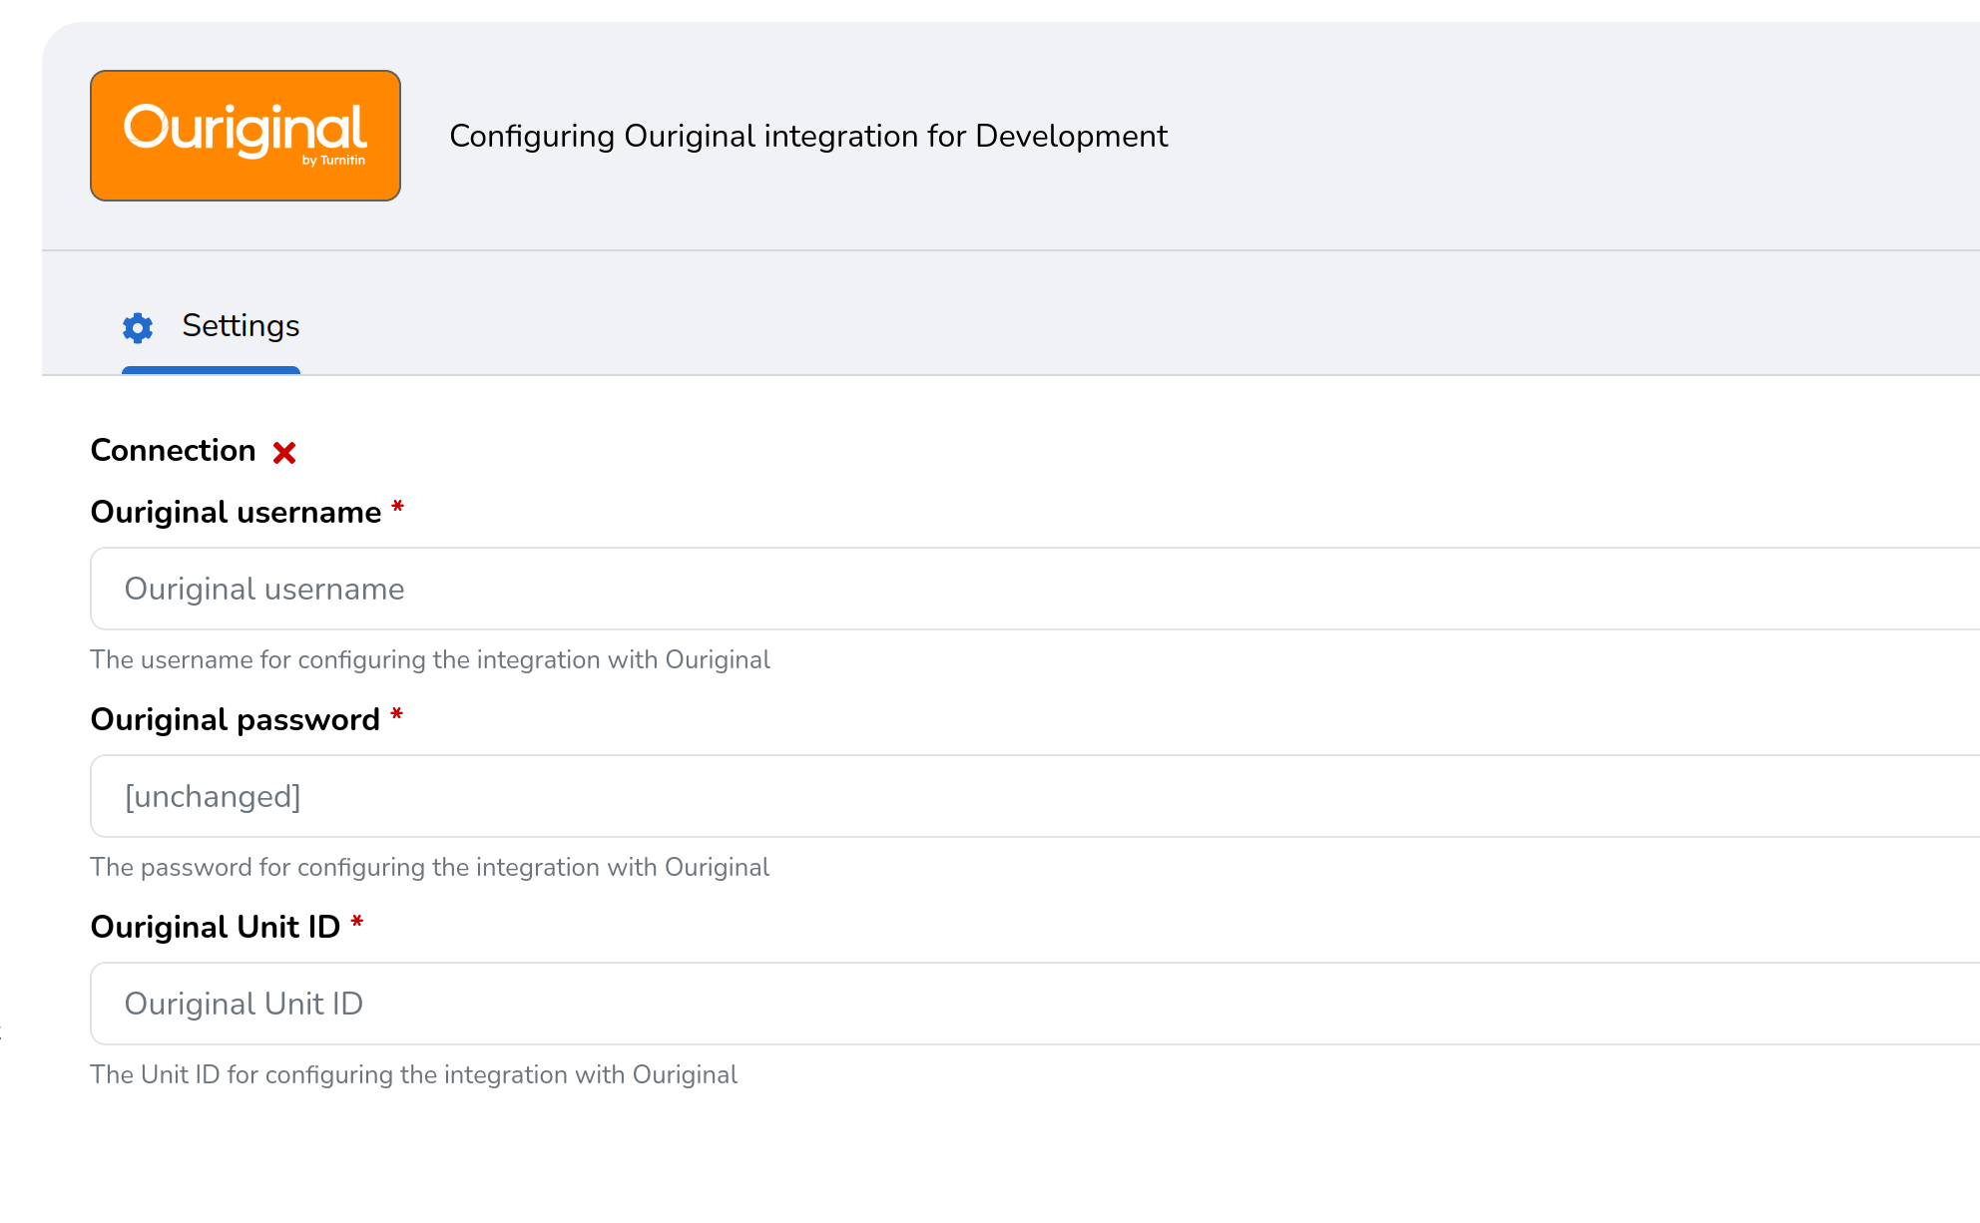Click the username help text below field
The image size is (1980, 1223).
430,660
